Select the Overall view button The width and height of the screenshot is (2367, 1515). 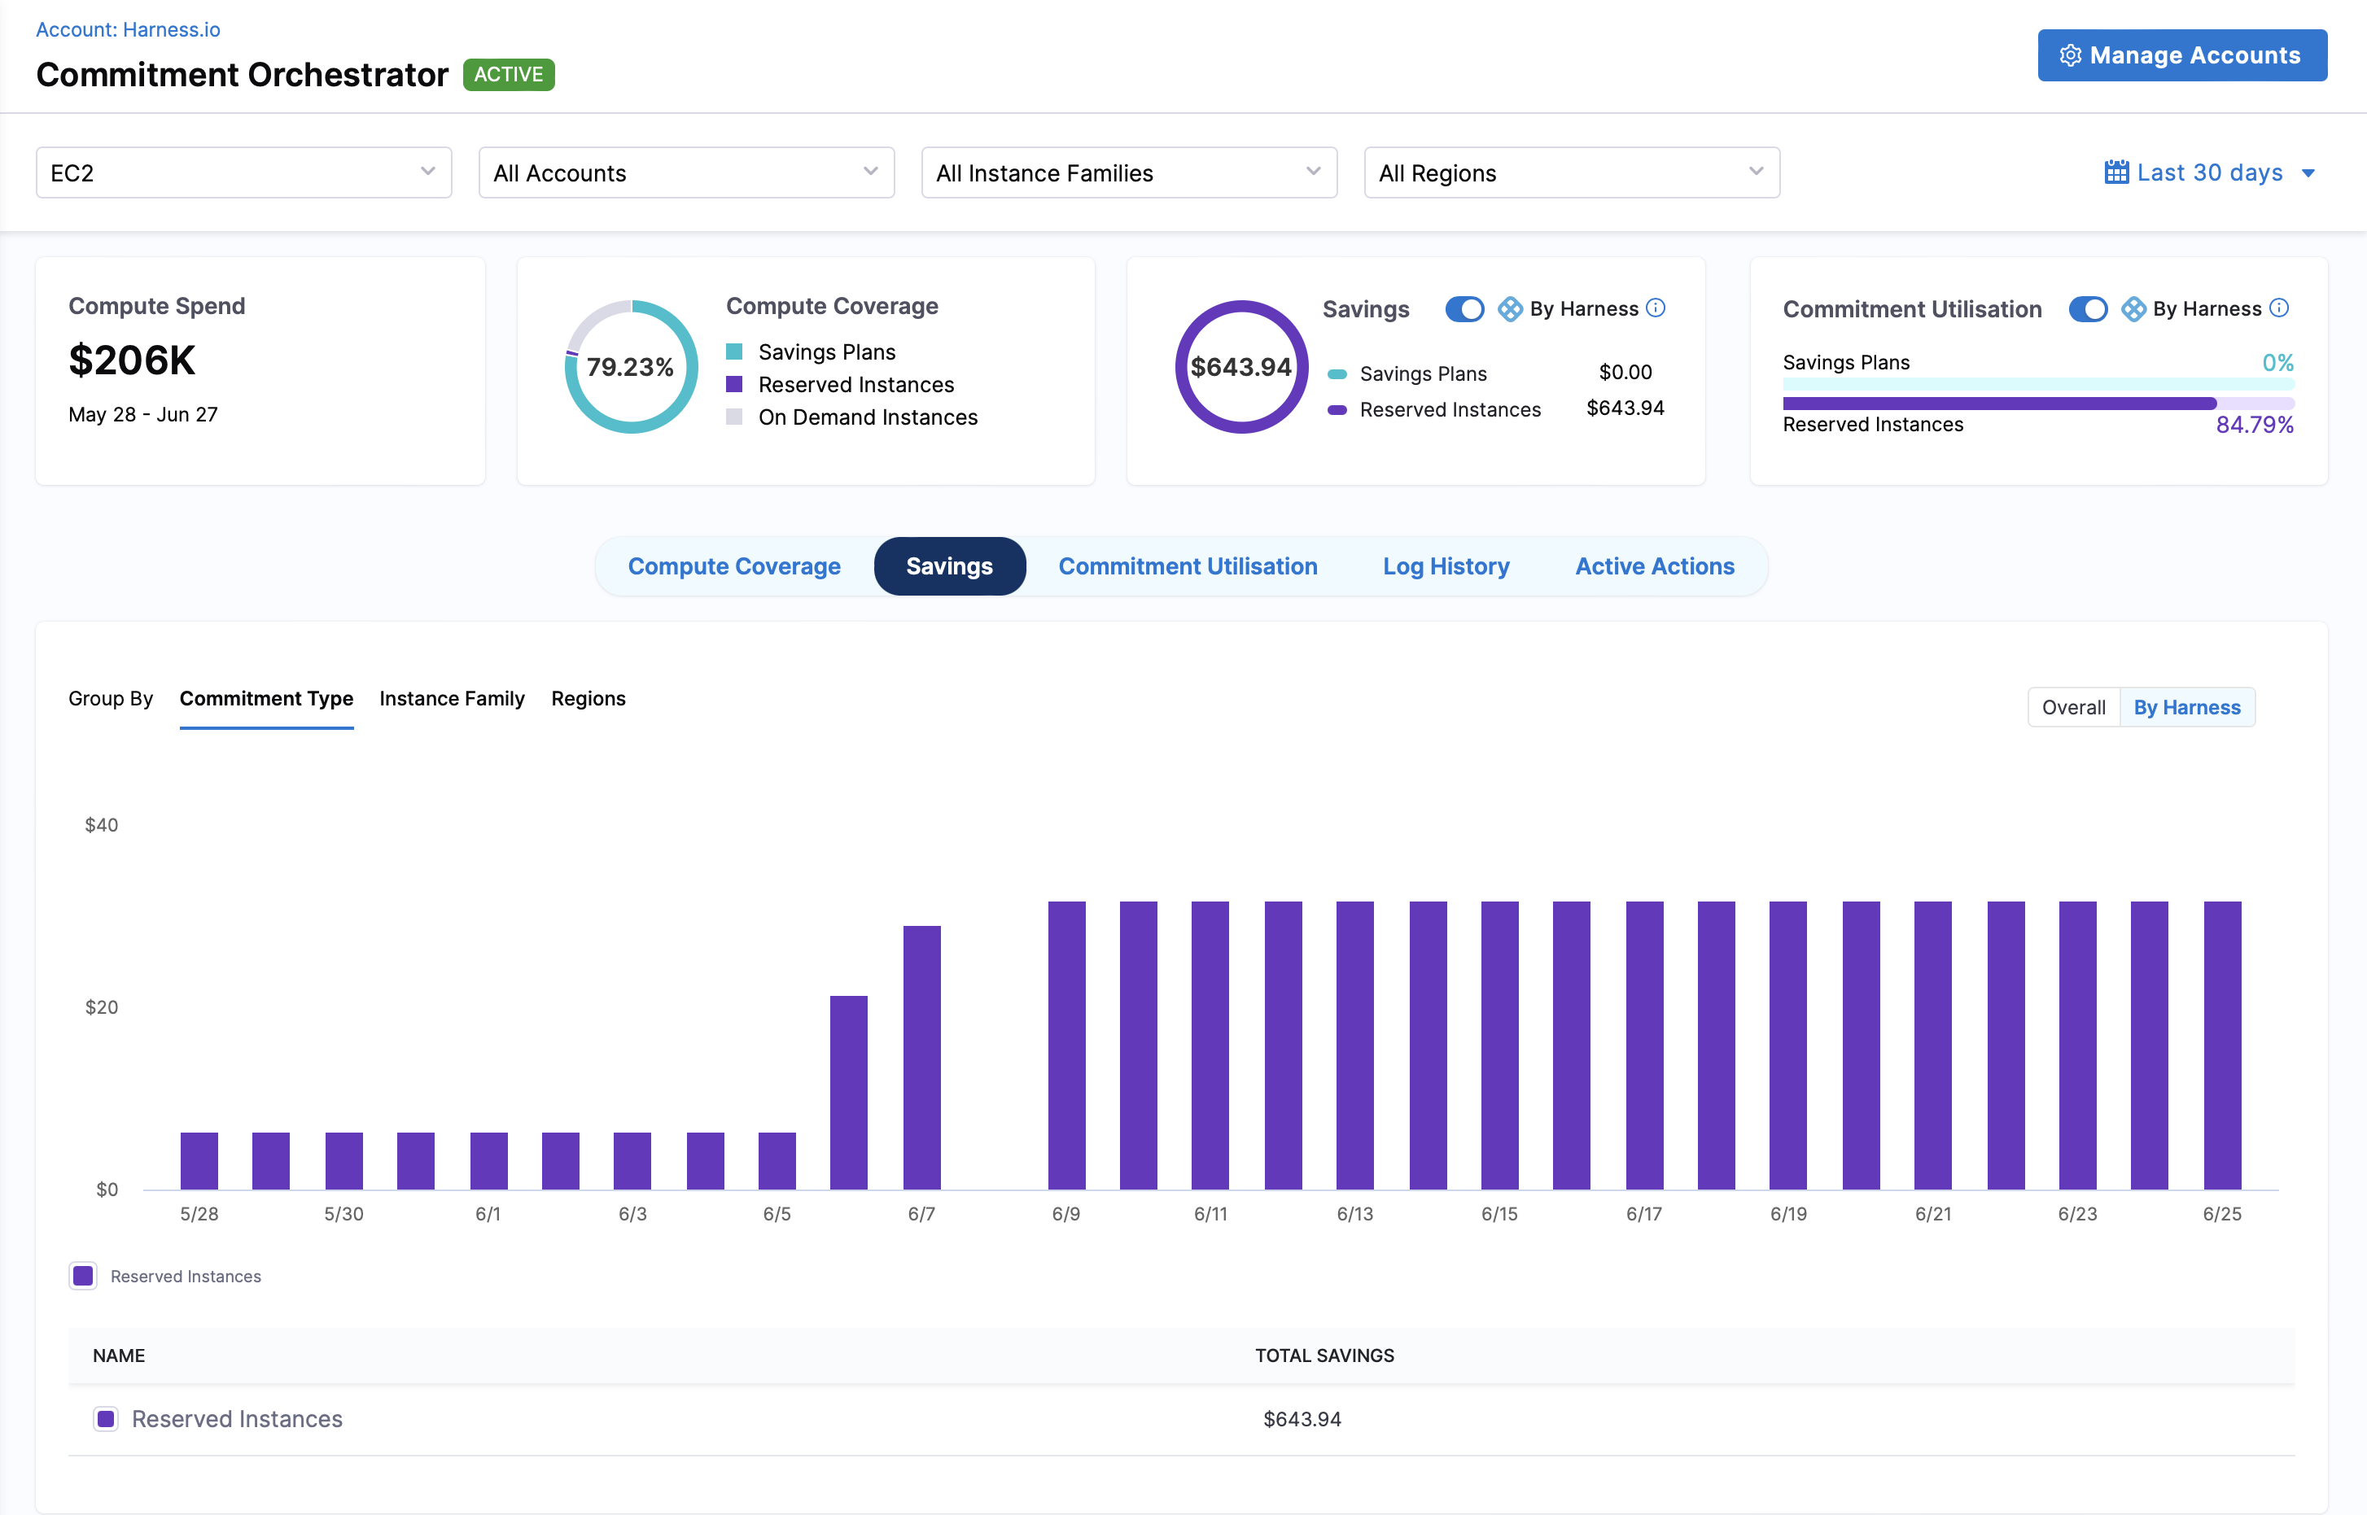pos(2072,707)
